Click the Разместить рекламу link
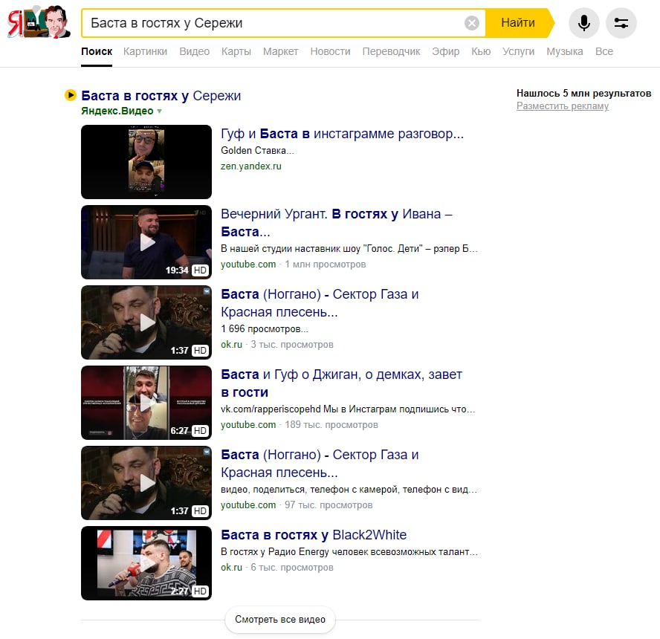The width and height of the screenshot is (660, 639). [563, 106]
